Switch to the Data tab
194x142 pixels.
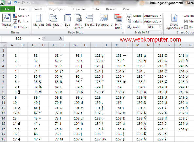pyautogui.click(x=95, y=9)
